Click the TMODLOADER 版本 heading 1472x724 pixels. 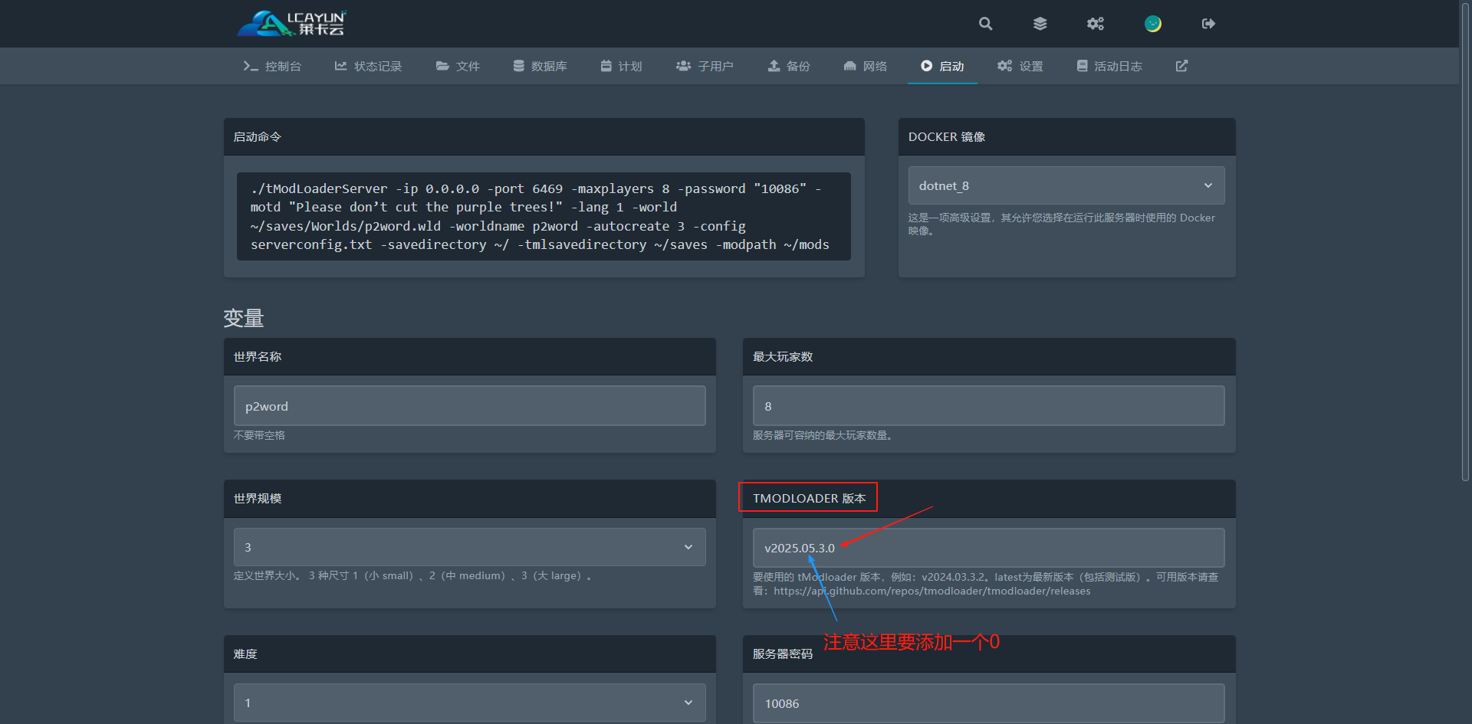tap(810, 499)
